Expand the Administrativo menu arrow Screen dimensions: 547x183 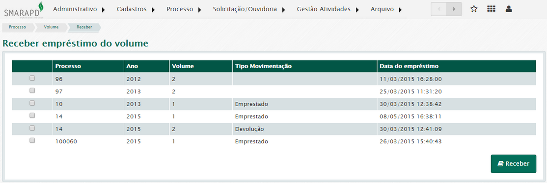(x=103, y=10)
